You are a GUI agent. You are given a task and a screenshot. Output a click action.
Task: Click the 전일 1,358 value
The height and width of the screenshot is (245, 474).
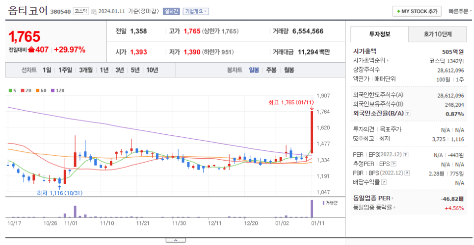[x=138, y=31]
